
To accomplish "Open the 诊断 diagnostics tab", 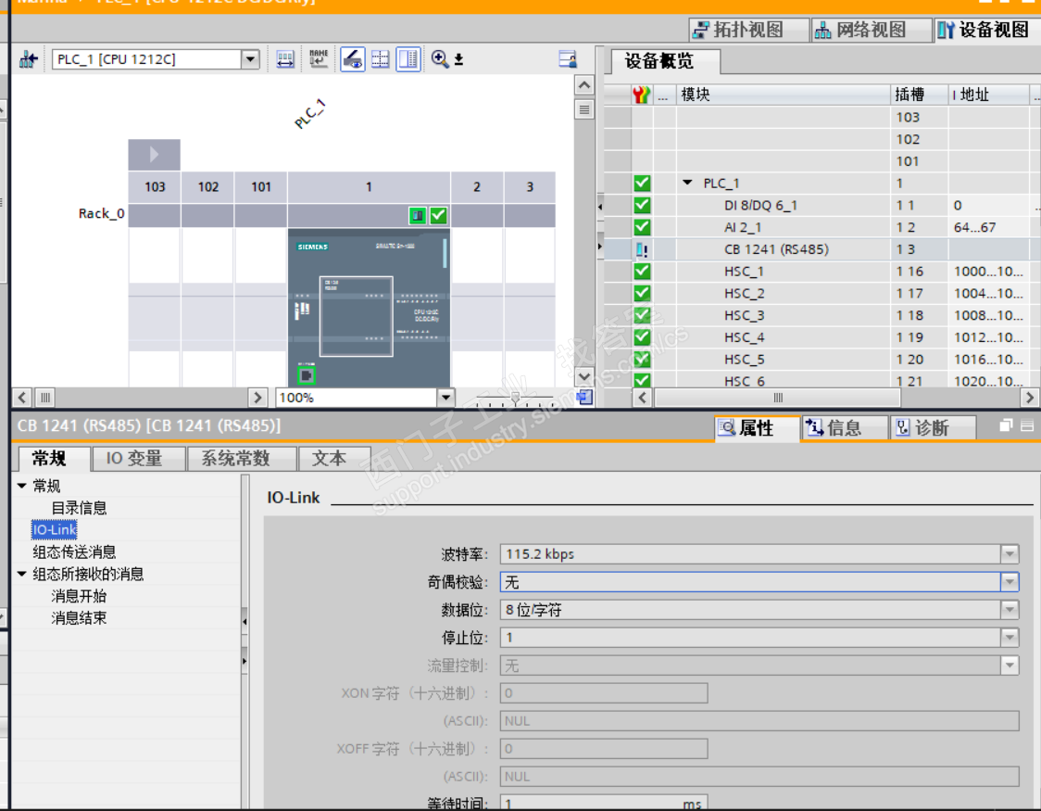I will point(932,428).
